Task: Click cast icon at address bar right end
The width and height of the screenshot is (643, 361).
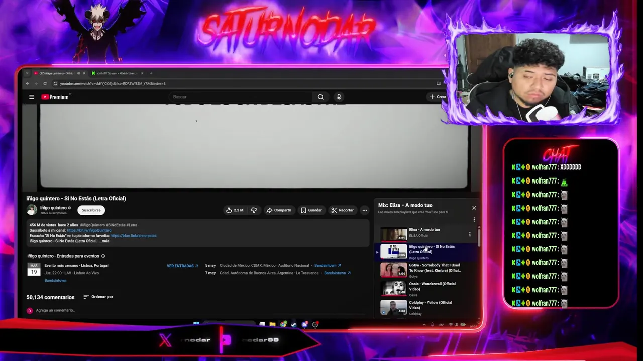Action: click(x=439, y=83)
